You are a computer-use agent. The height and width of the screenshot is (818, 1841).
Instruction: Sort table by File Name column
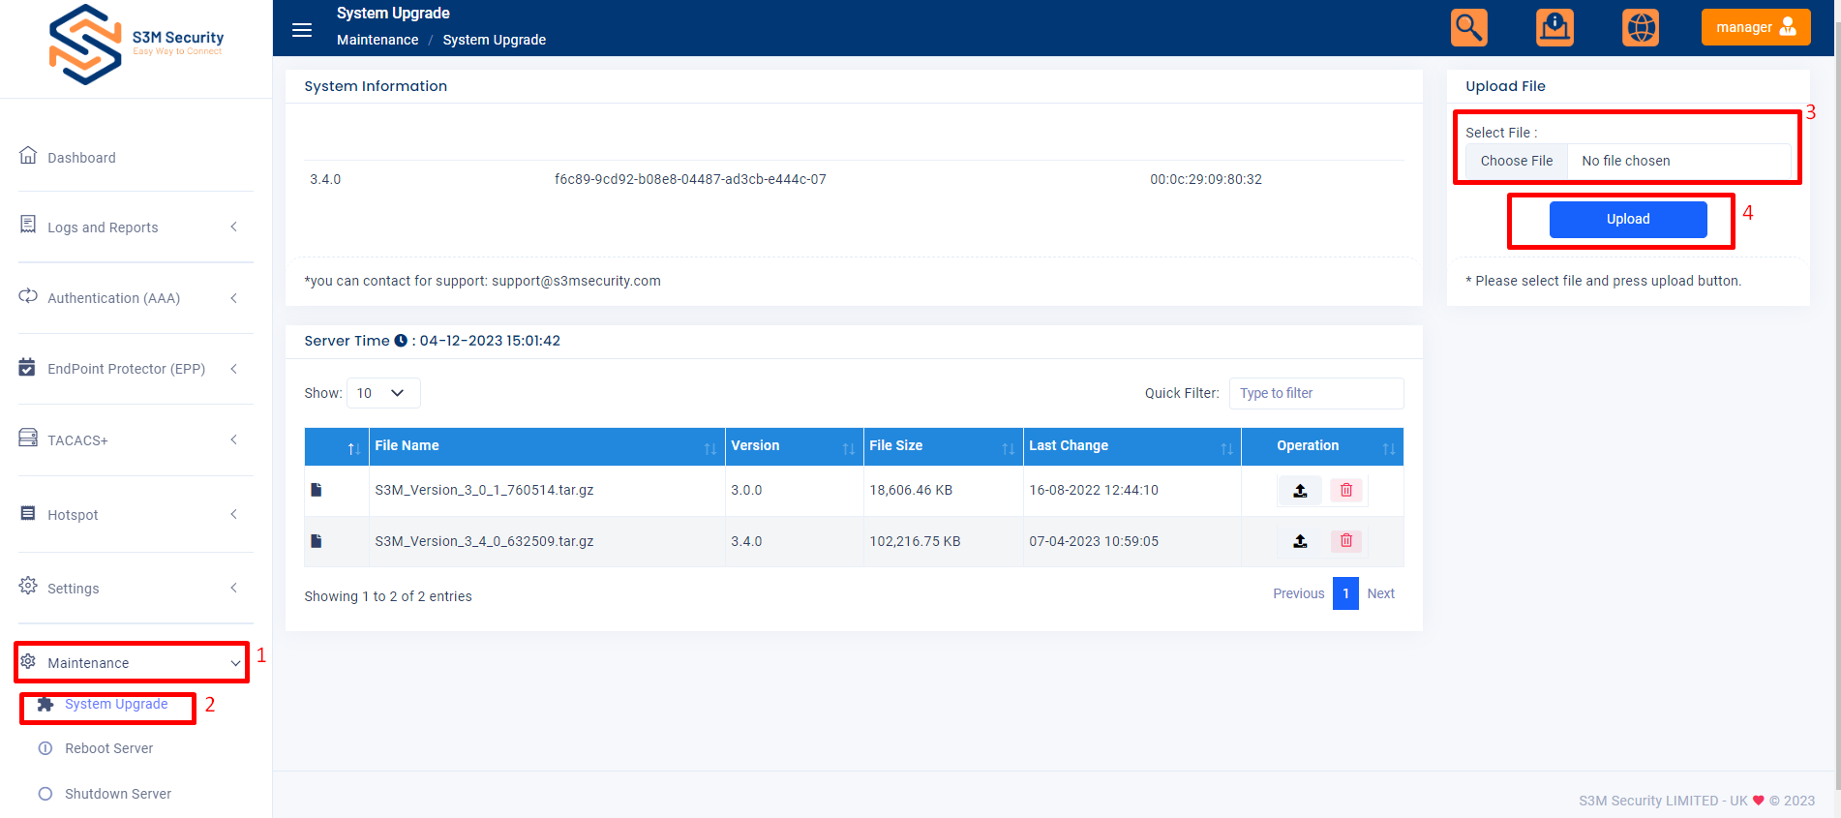tap(547, 446)
